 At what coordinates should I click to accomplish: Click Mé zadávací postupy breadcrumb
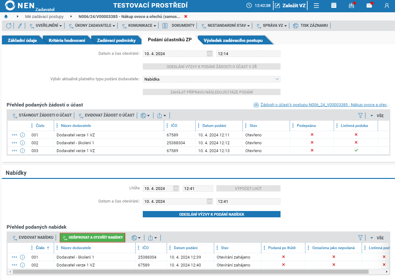click(x=44, y=16)
